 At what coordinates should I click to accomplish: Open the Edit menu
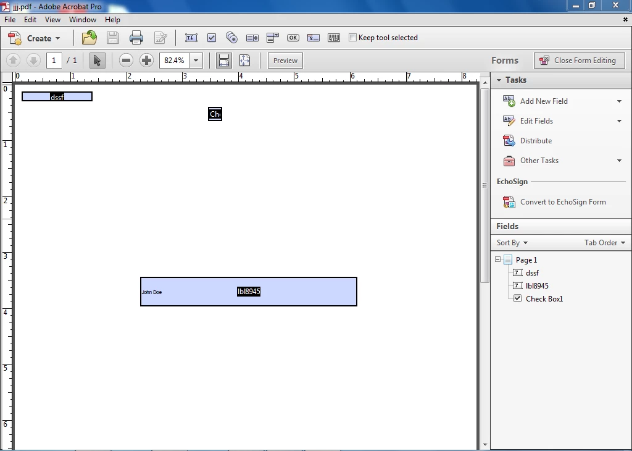point(30,20)
